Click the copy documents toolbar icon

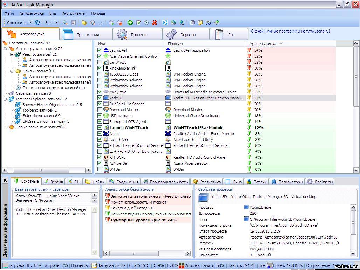[192, 23]
